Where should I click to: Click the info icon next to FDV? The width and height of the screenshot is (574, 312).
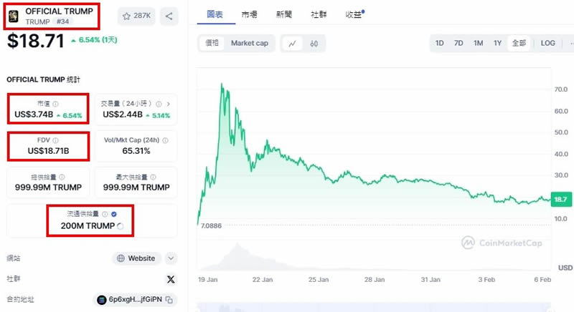pyautogui.click(x=56, y=140)
